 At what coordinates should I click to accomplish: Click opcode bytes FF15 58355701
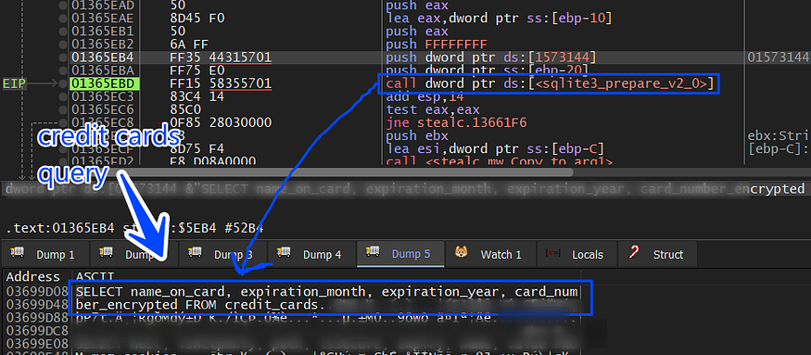(x=221, y=83)
